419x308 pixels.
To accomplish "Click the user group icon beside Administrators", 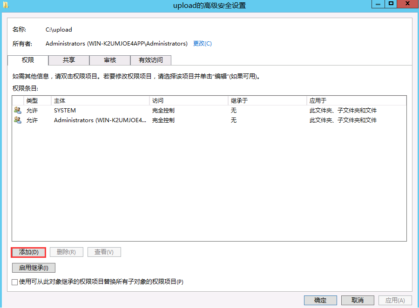I will [18, 120].
